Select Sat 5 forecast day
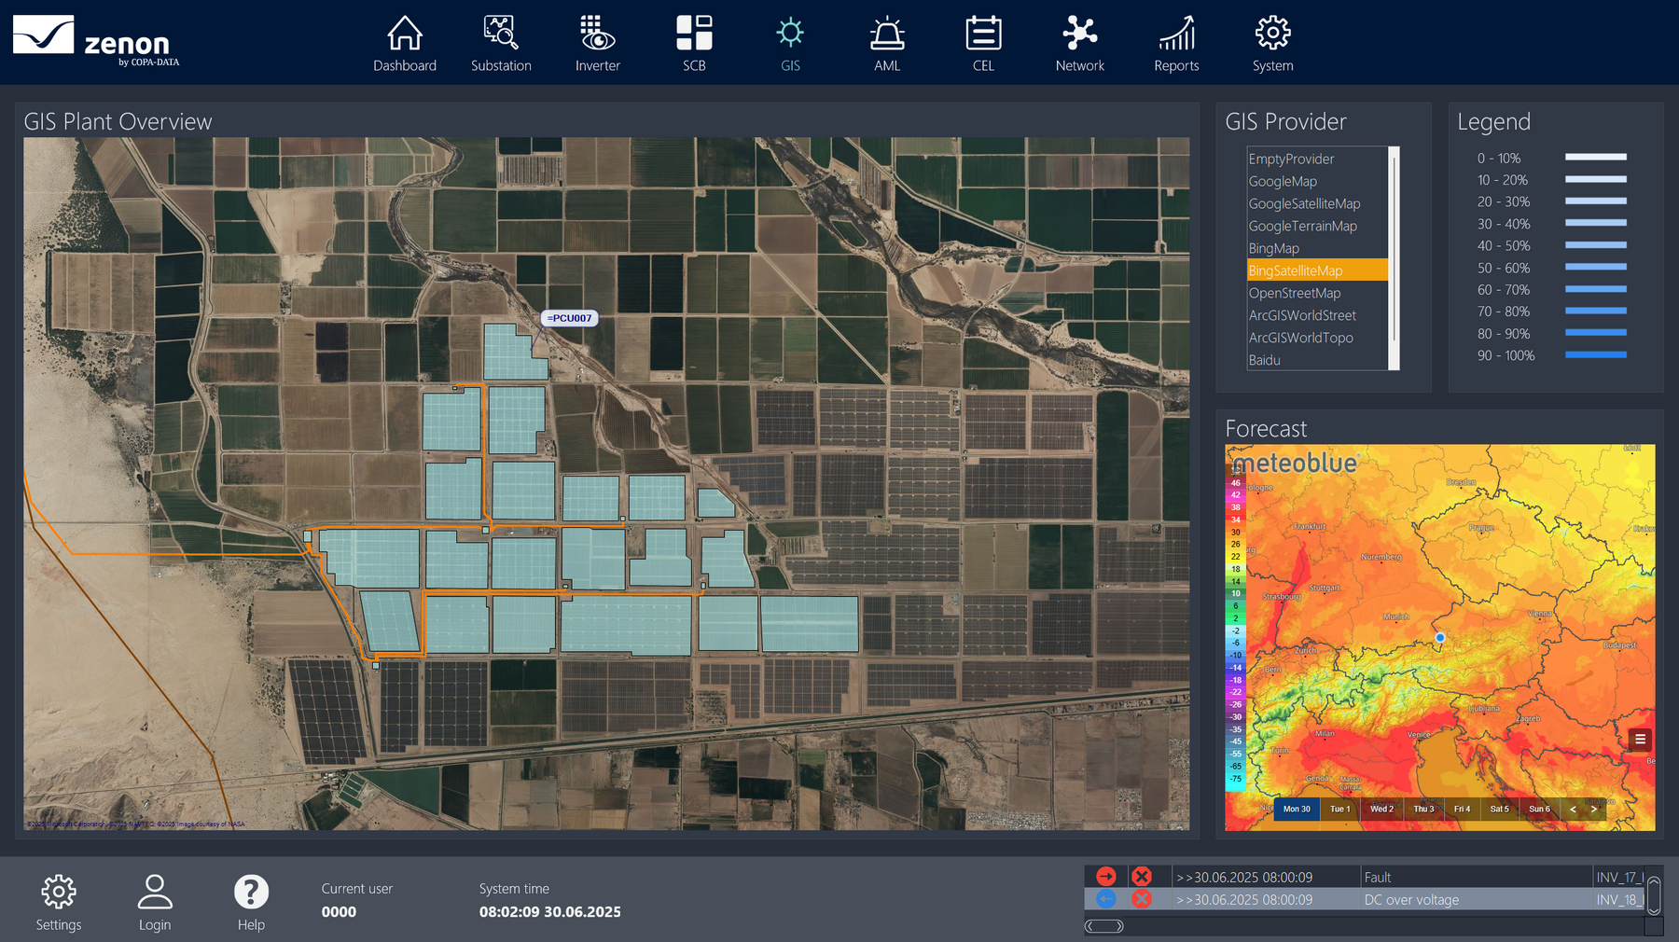The image size is (1679, 942). [1499, 809]
